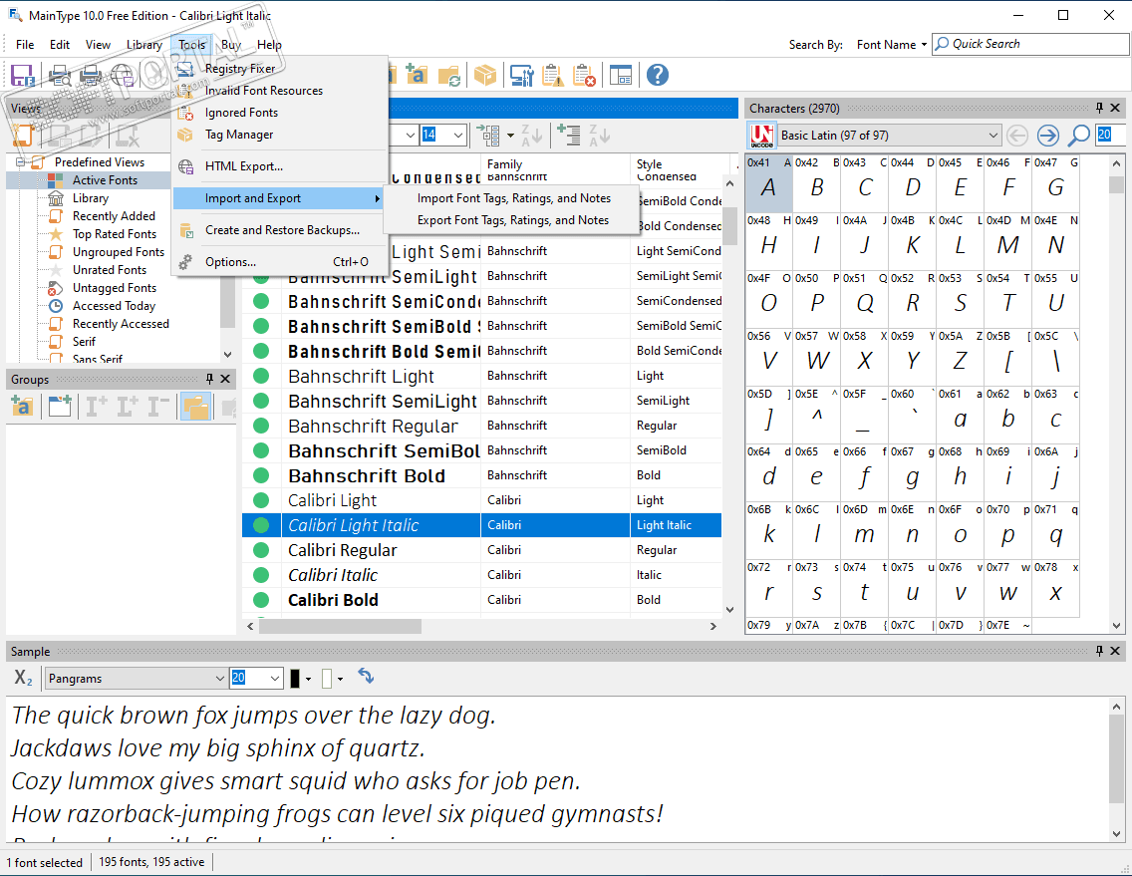Viewport: 1132px width, 876px height.
Task: Open Create and Restore Backups menu item
Action: (282, 230)
